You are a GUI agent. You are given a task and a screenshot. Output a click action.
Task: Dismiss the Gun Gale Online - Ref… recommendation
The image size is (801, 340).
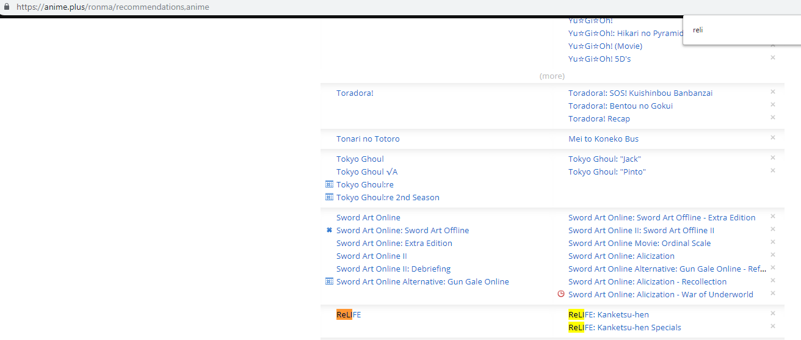coord(773,267)
